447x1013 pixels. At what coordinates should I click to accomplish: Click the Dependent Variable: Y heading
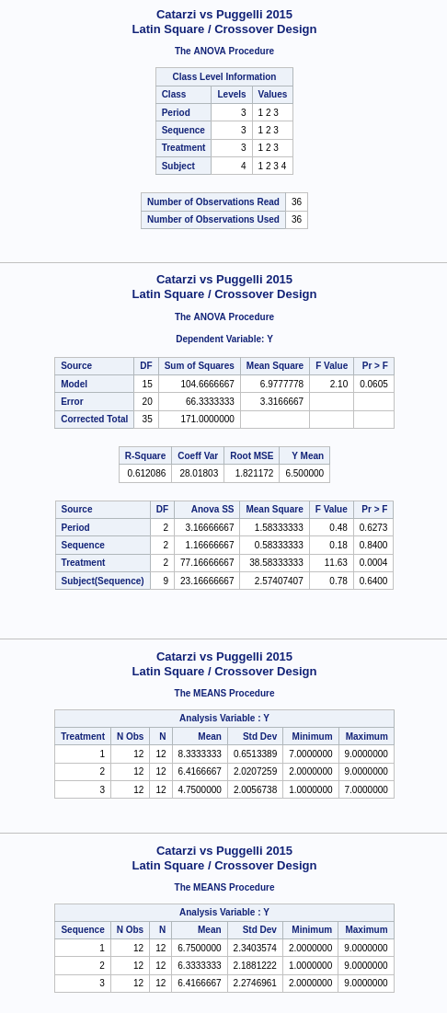click(x=224, y=340)
